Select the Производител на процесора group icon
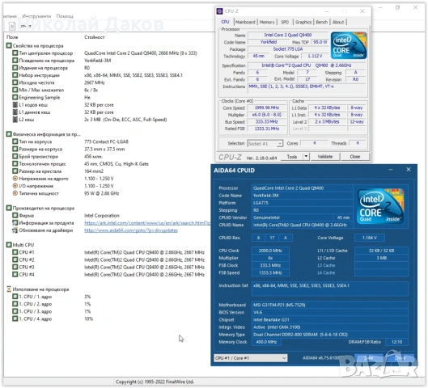Image resolution: width=428 pixels, height=388 pixels. pos(9,208)
